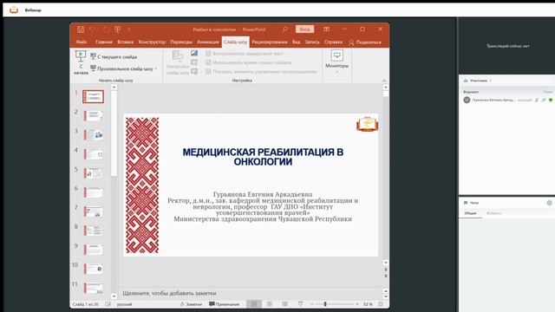Image resolution: width=555 pixels, height=312 pixels.
Task: Open the Рецензирование ribbon tab
Action: click(x=270, y=42)
